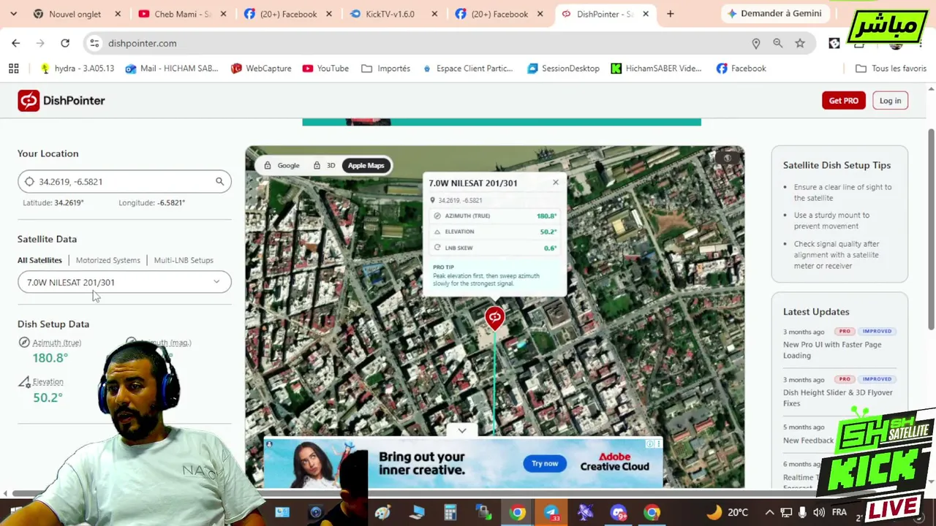Open New Pro UI with Faster Page Loading update

click(832, 350)
